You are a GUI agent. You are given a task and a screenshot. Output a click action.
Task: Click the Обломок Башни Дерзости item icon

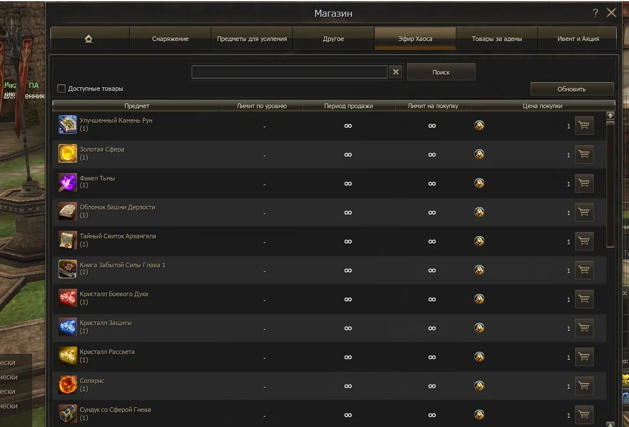67,211
